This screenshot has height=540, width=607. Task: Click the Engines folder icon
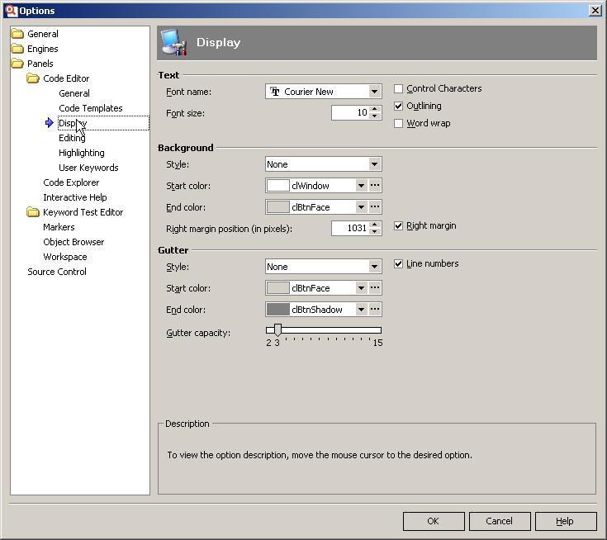pos(17,49)
